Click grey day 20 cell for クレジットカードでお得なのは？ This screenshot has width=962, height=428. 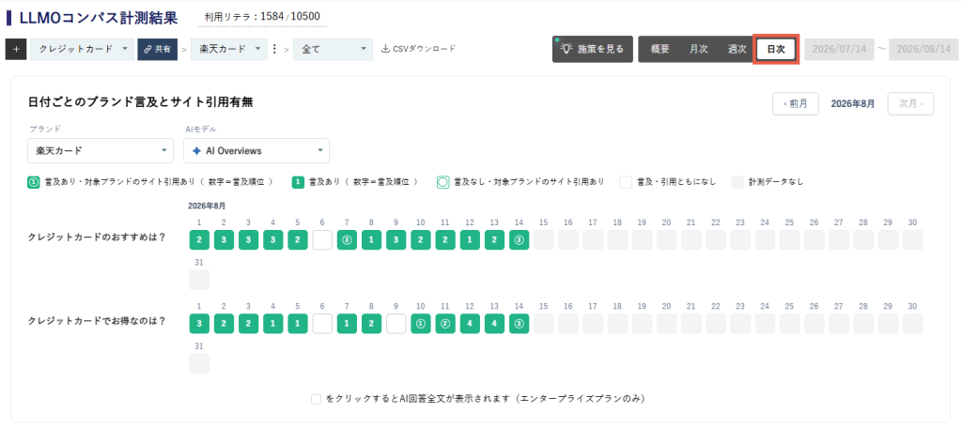point(666,323)
